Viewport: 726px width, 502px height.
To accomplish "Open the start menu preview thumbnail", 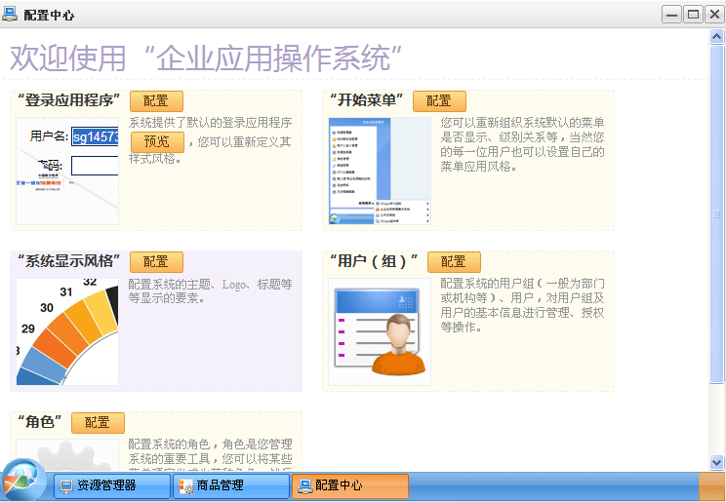I will point(380,172).
